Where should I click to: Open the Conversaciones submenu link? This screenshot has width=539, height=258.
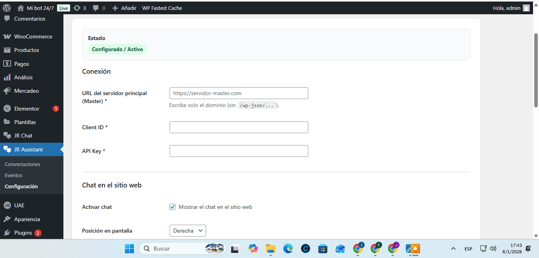pyautogui.click(x=22, y=164)
